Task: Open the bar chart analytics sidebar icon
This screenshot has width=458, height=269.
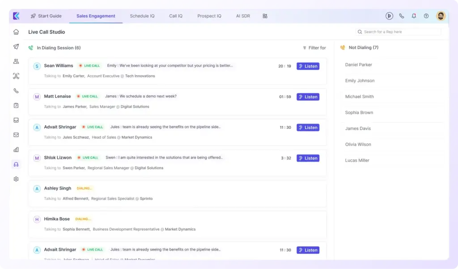Action: pyautogui.click(x=16, y=150)
